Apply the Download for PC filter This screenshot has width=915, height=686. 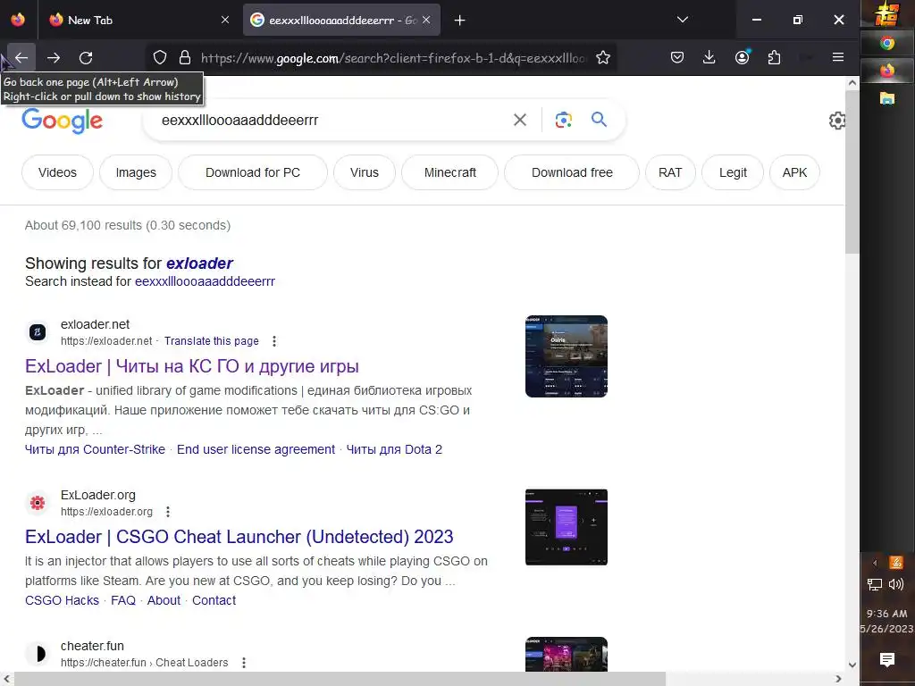click(253, 172)
